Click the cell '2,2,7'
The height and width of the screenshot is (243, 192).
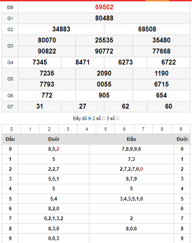point(54,169)
